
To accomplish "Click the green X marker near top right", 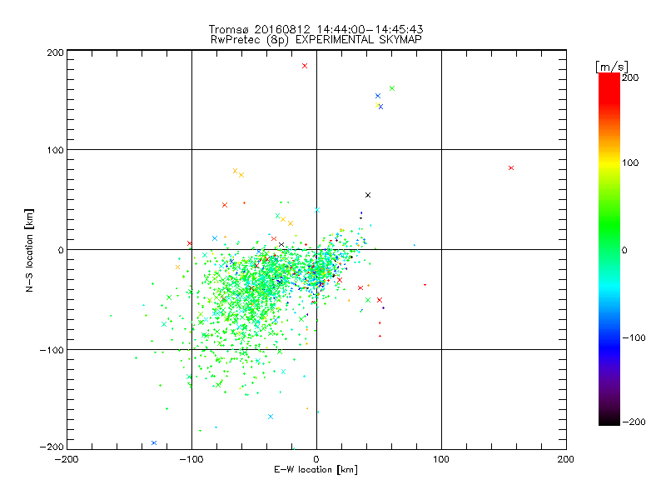I will (392, 88).
